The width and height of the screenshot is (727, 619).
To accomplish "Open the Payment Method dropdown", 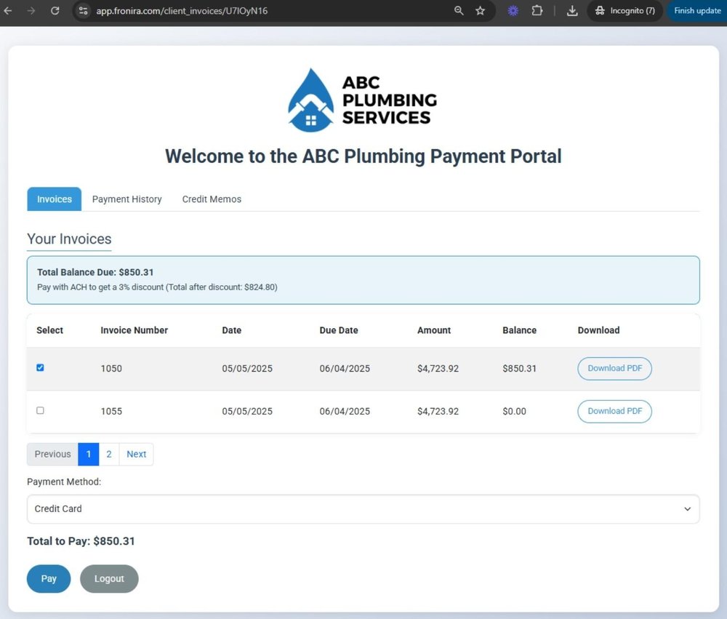I will (363, 508).
